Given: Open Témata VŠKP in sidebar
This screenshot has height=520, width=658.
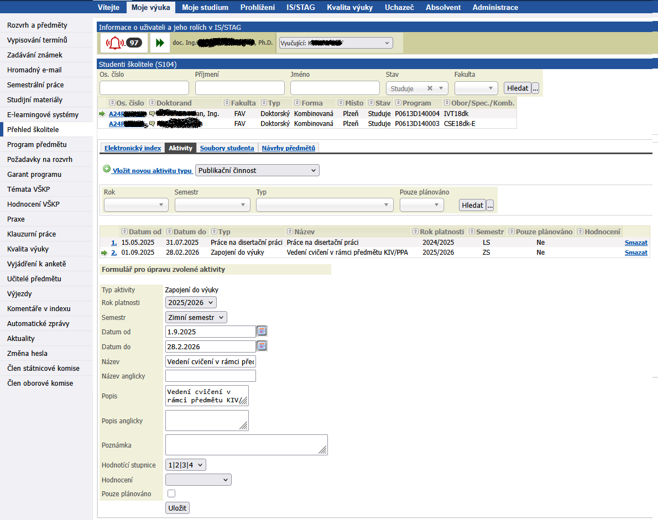Looking at the screenshot, I should tap(29, 189).
